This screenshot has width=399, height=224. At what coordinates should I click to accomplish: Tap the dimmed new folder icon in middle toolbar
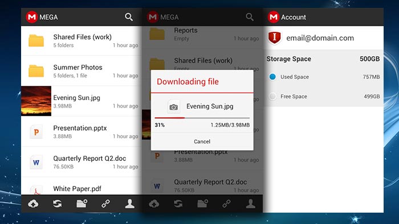pos(202,204)
